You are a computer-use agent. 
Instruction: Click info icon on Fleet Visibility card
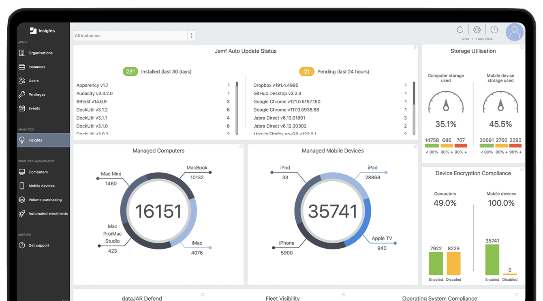343,295
